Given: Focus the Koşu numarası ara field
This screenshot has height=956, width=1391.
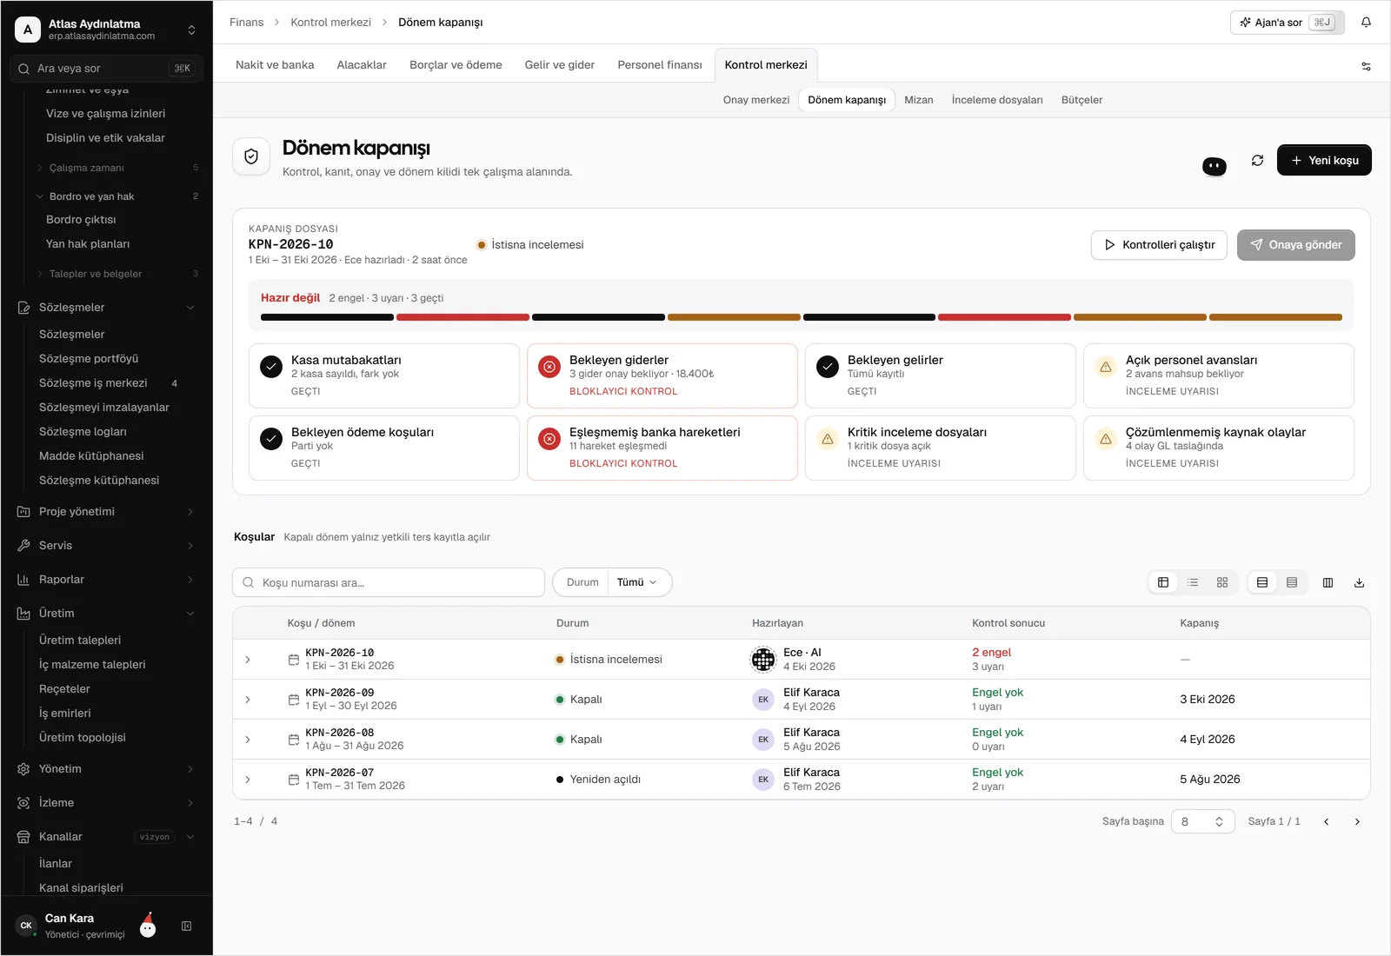Looking at the screenshot, I should click(389, 582).
